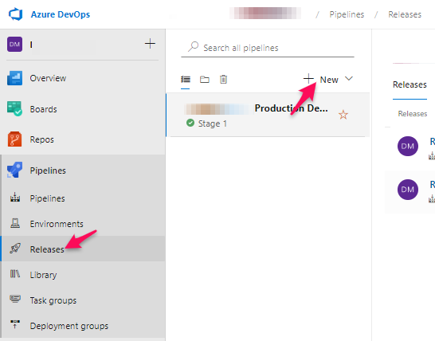Click the Task groups icon
Screen dimensions: 435x341
coord(15,299)
